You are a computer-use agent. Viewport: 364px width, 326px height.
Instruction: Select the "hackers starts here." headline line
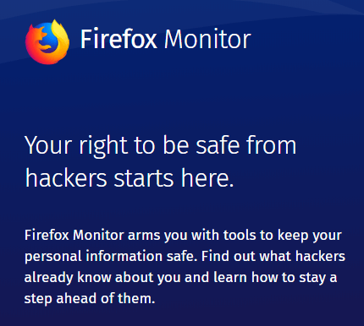130,178
